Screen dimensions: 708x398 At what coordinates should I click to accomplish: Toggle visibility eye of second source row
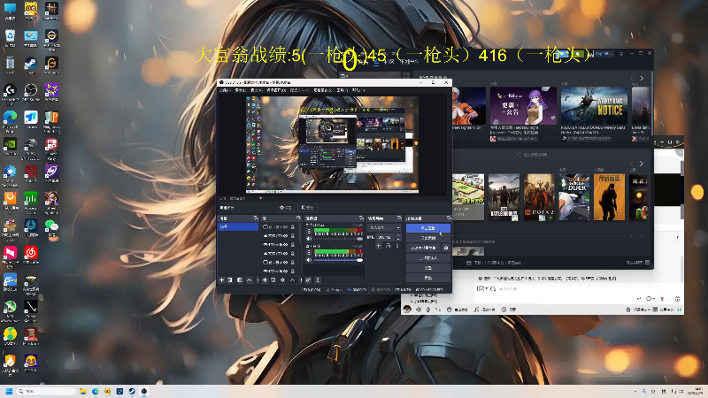286,235
